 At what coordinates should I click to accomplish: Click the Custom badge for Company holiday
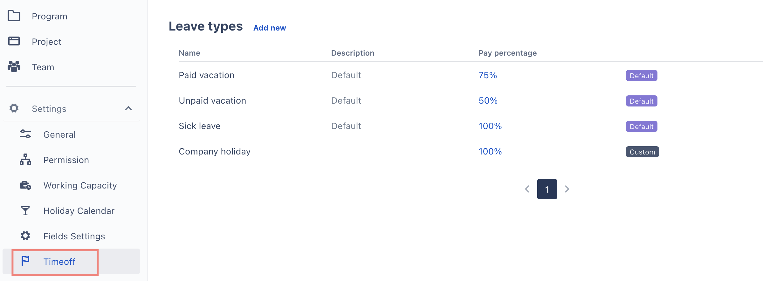[642, 152]
